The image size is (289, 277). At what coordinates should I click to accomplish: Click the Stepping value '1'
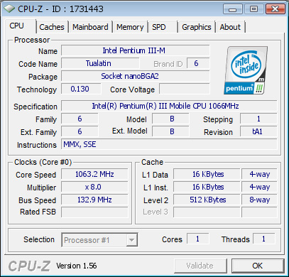pos(258,119)
